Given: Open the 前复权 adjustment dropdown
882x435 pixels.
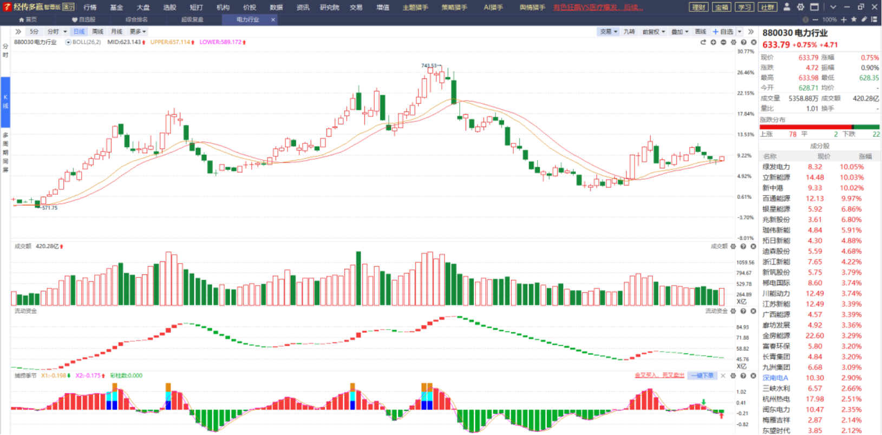Looking at the screenshot, I should [x=654, y=31].
